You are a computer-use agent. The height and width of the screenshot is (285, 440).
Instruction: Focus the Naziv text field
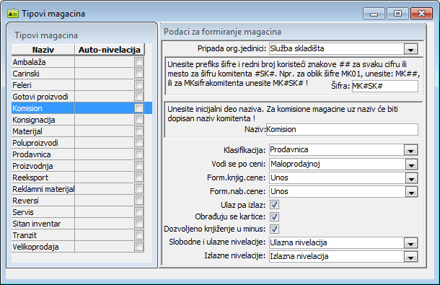pos(342,129)
